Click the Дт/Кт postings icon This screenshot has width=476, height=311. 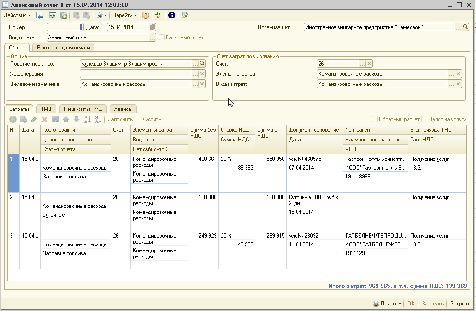(x=158, y=15)
